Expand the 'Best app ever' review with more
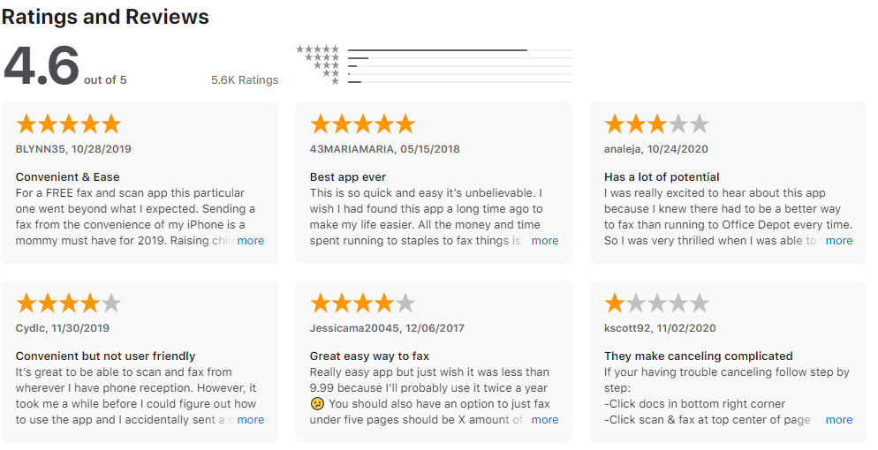Viewport: 878px width, 450px height. coord(545,240)
